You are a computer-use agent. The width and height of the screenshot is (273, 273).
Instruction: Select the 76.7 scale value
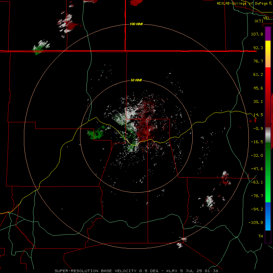258,61
